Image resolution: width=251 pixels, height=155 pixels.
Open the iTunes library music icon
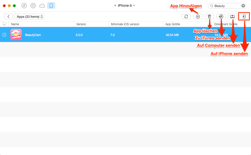pos(24,6)
